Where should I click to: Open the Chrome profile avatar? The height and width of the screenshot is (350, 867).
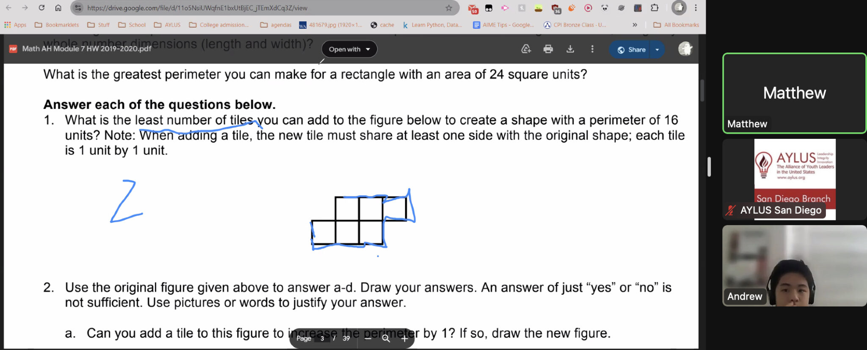pos(679,8)
